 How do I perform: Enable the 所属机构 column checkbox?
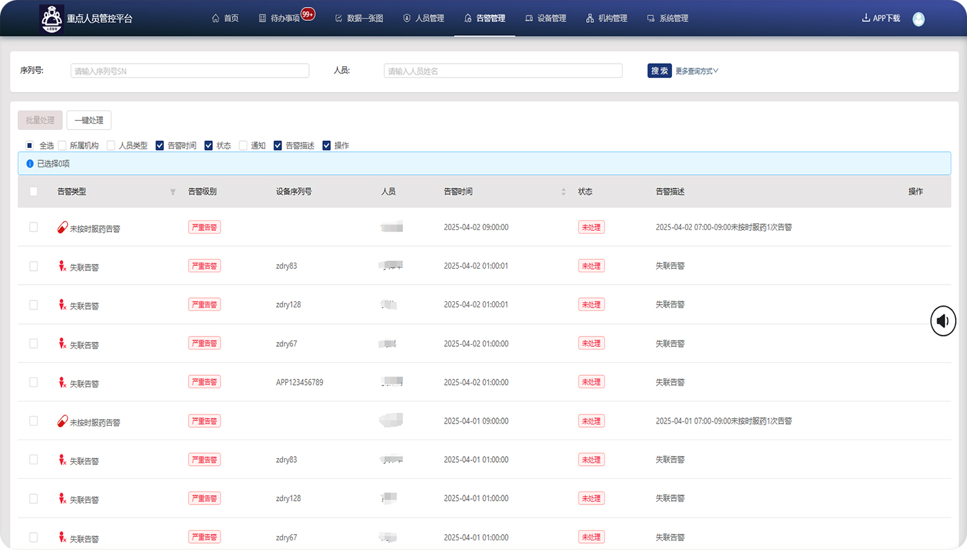pos(62,146)
